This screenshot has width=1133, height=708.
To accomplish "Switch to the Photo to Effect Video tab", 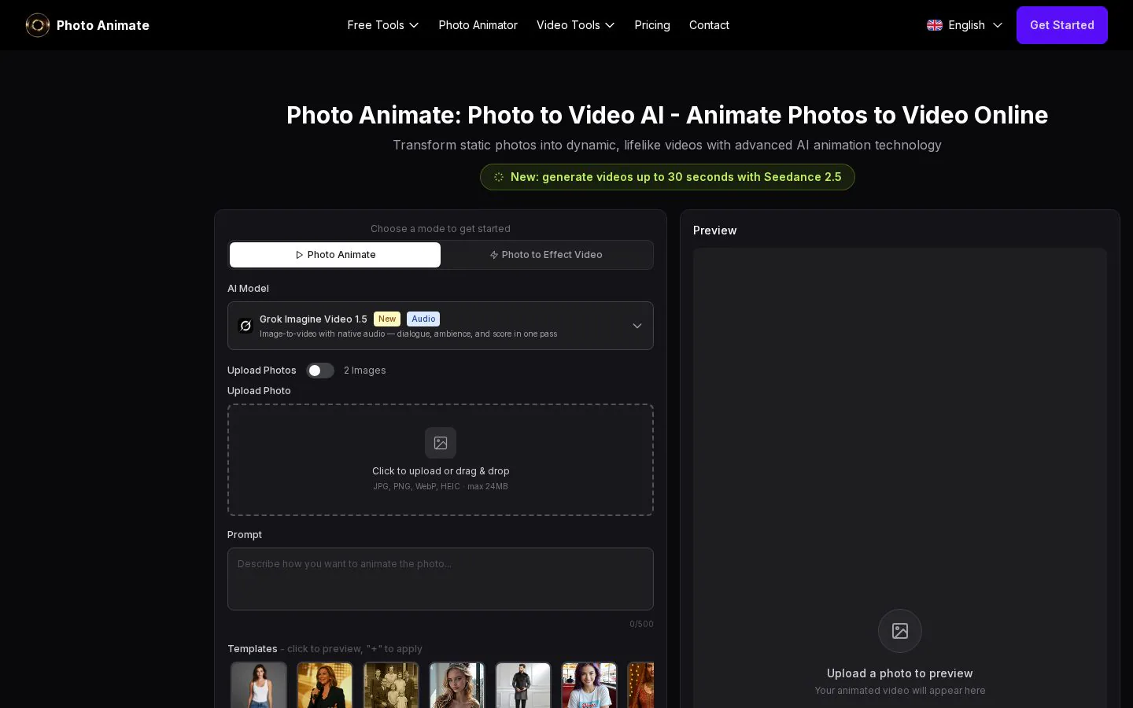I will coord(546,255).
